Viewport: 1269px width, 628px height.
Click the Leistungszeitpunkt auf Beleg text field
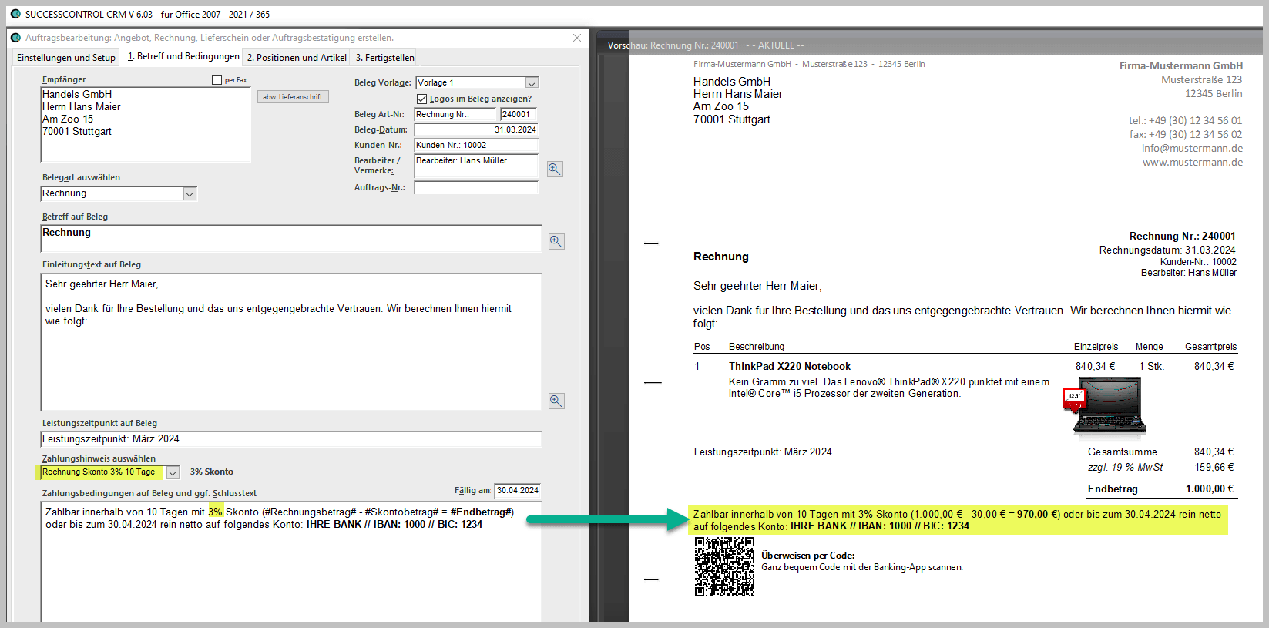290,439
